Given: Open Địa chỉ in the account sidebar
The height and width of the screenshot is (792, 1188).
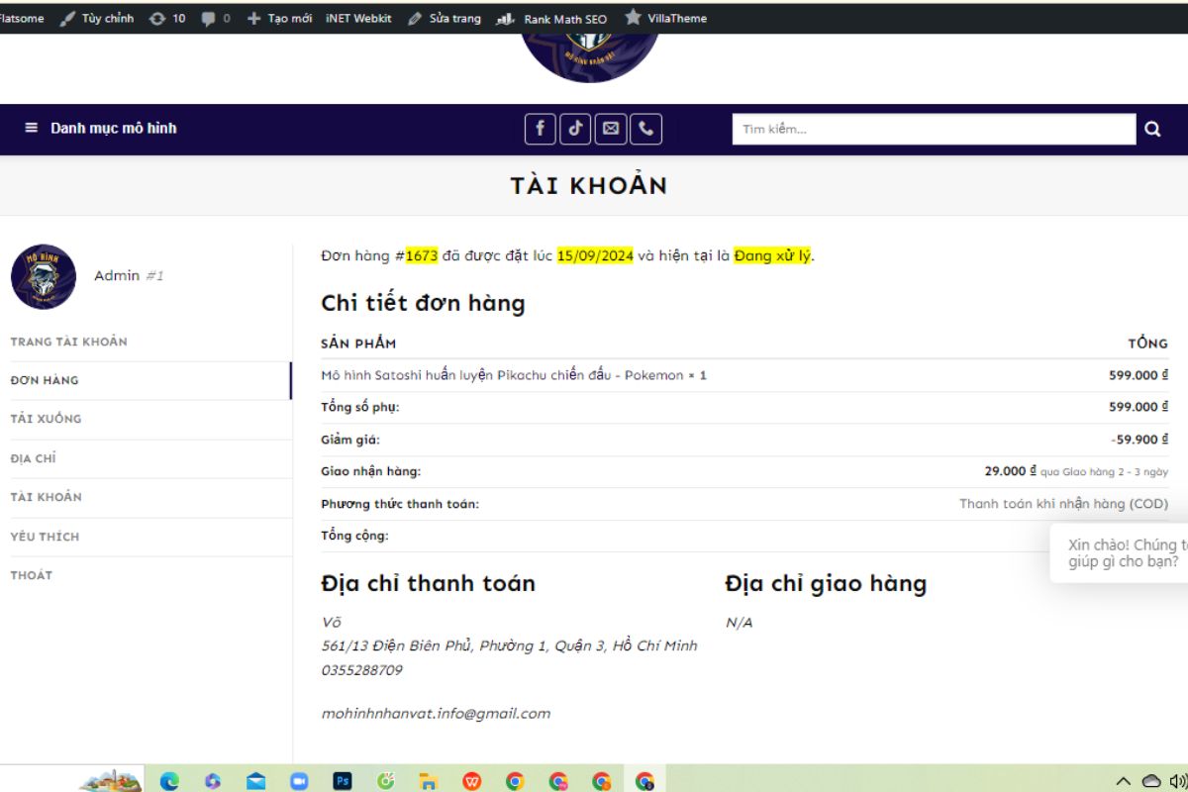Looking at the screenshot, I should (34, 458).
